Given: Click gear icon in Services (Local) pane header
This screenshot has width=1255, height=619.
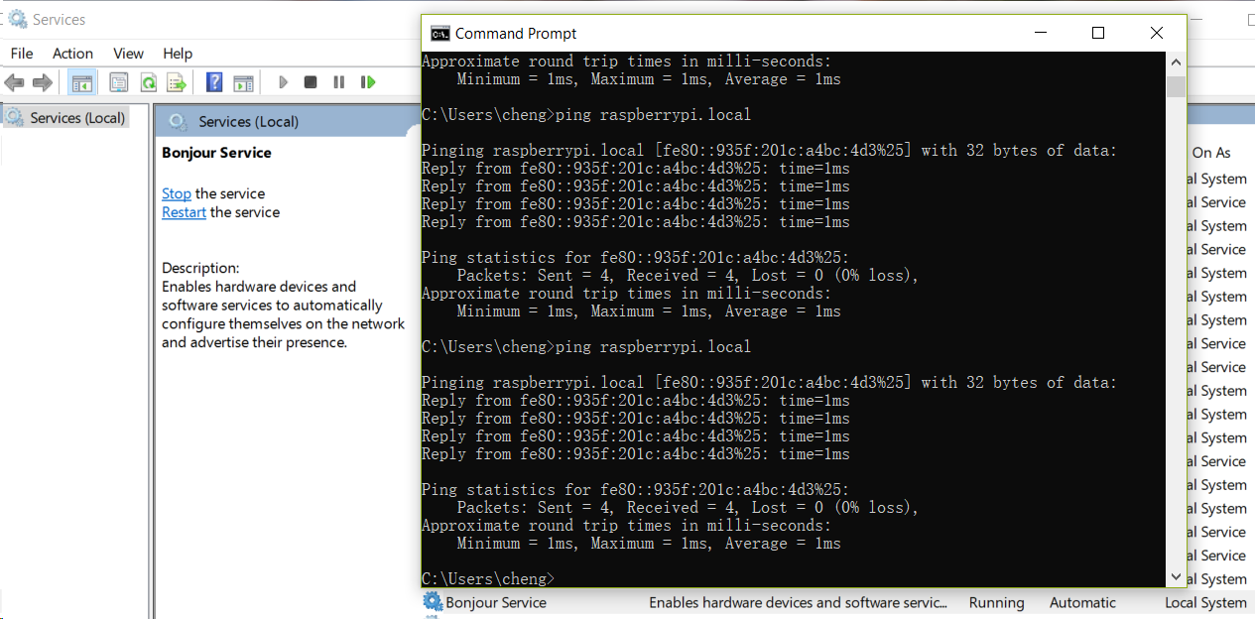Looking at the screenshot, I should click(x=178, y=122).
